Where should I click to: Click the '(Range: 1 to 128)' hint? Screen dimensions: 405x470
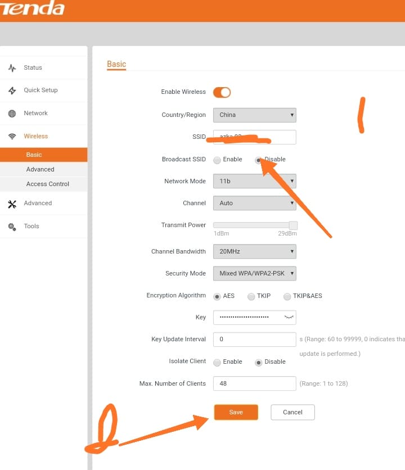(x=323, y=383)
